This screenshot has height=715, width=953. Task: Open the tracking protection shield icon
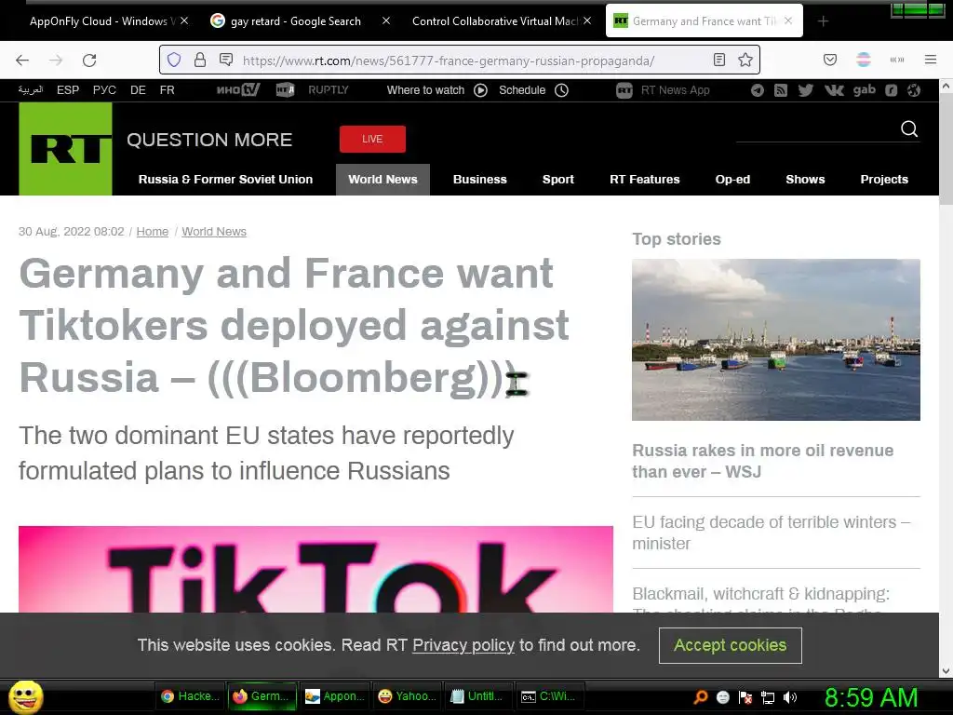point(174,60)
